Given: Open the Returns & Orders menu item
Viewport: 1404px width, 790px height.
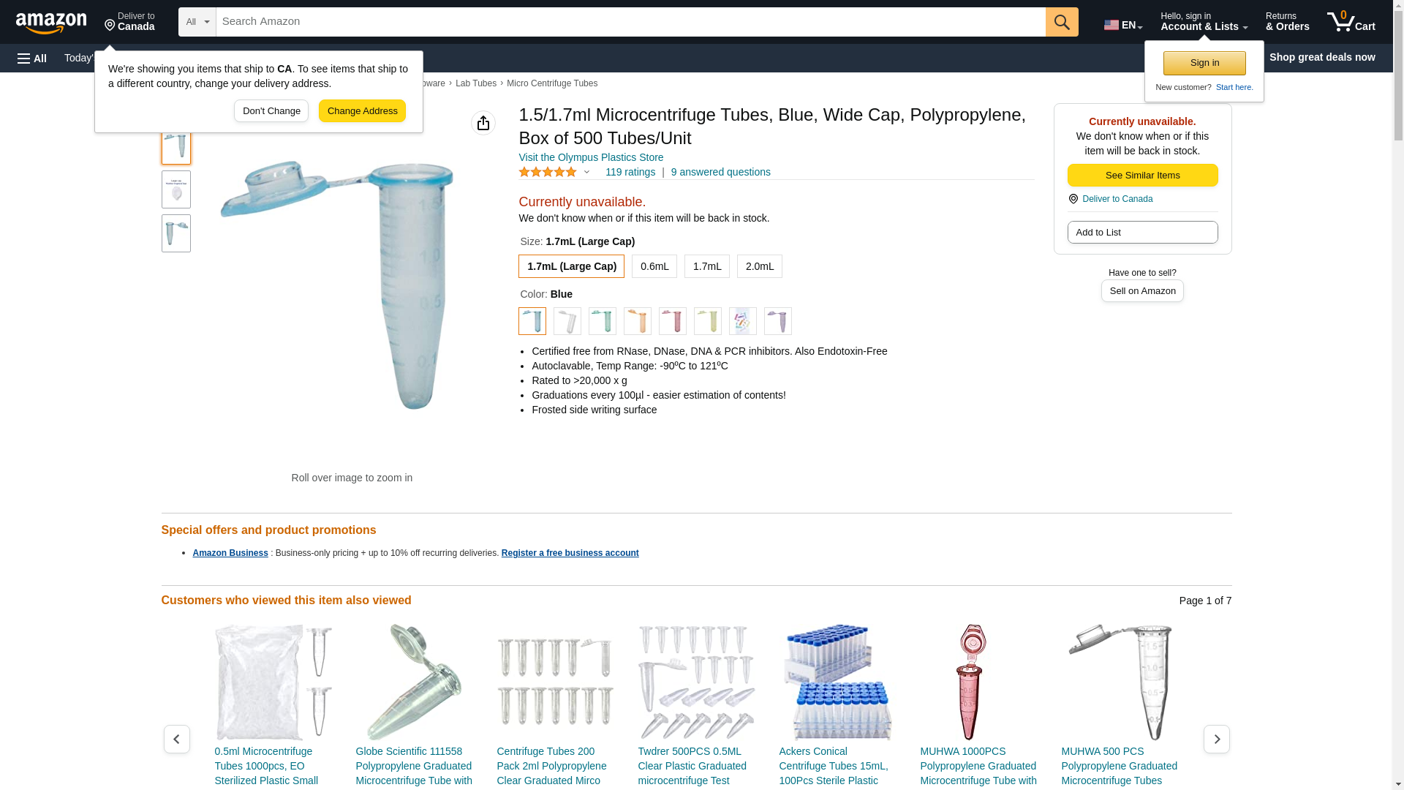Looking at the screenshot, I should 1287,22.
